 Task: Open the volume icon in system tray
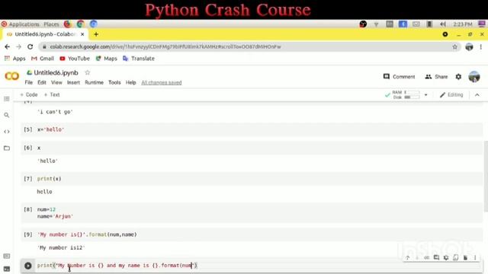pyautogui.click(x=443, y=24)
